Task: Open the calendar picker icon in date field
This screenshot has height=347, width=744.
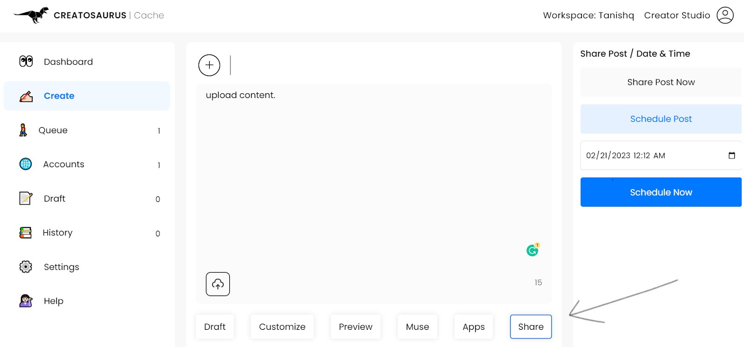Action: 731,155
